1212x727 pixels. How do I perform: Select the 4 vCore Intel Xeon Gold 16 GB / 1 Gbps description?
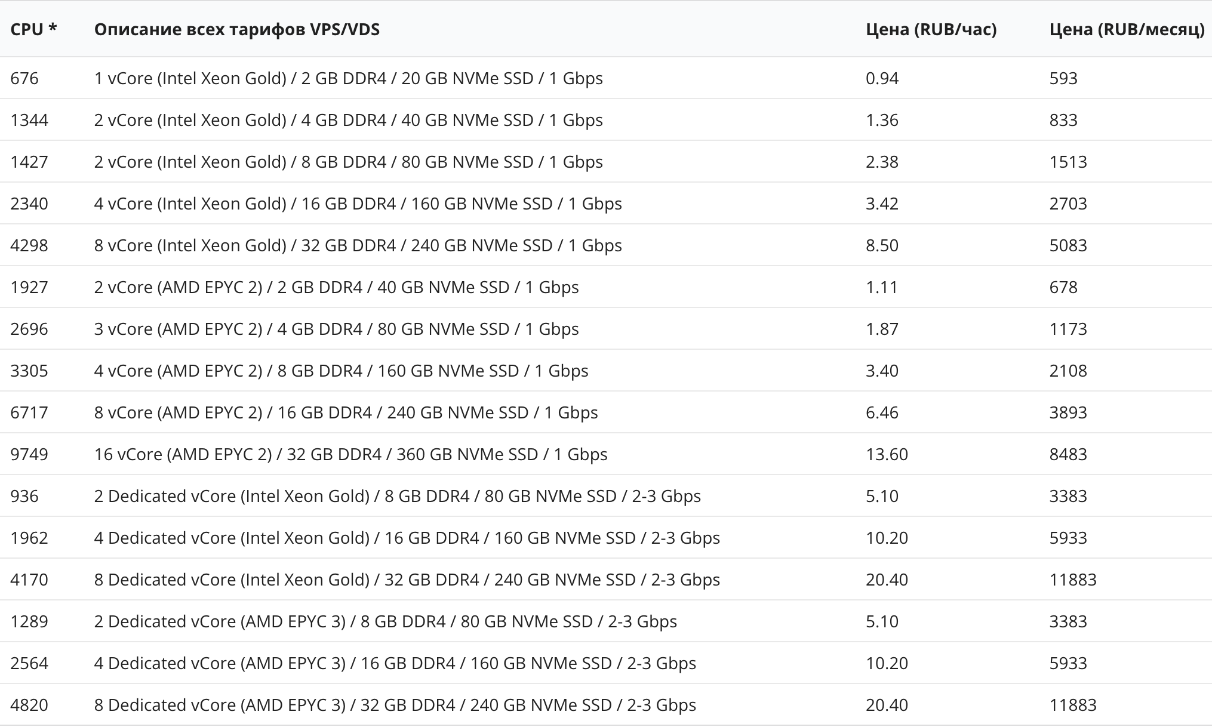pos(358,204)
